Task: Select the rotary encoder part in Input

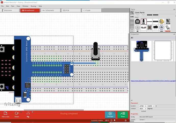Action: (137, 21)
